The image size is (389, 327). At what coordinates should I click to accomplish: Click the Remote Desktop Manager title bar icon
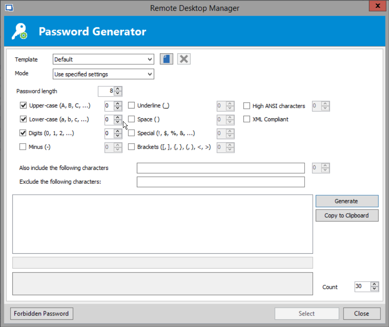(x=9, y=8)
